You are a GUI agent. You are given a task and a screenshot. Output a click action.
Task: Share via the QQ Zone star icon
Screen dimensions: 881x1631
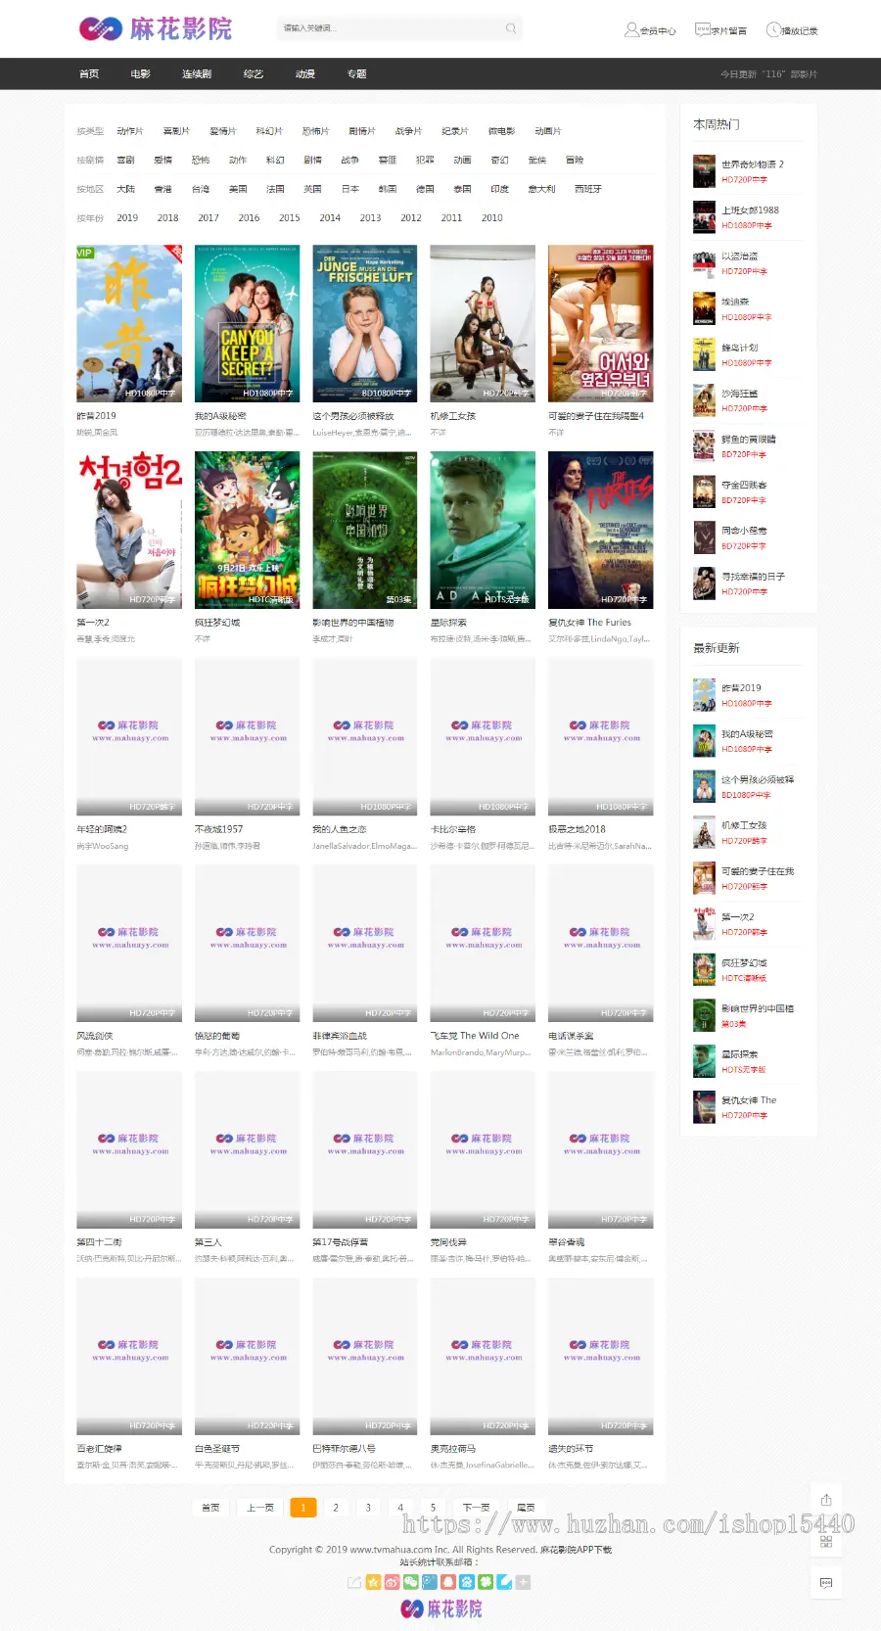pos(373,1582)
